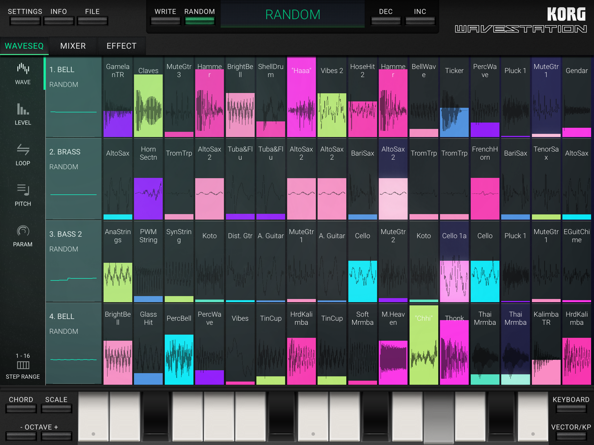Viewport: 594px width, 445px height.
Task: Select the Claves step cell
Action: click(148, 97)
